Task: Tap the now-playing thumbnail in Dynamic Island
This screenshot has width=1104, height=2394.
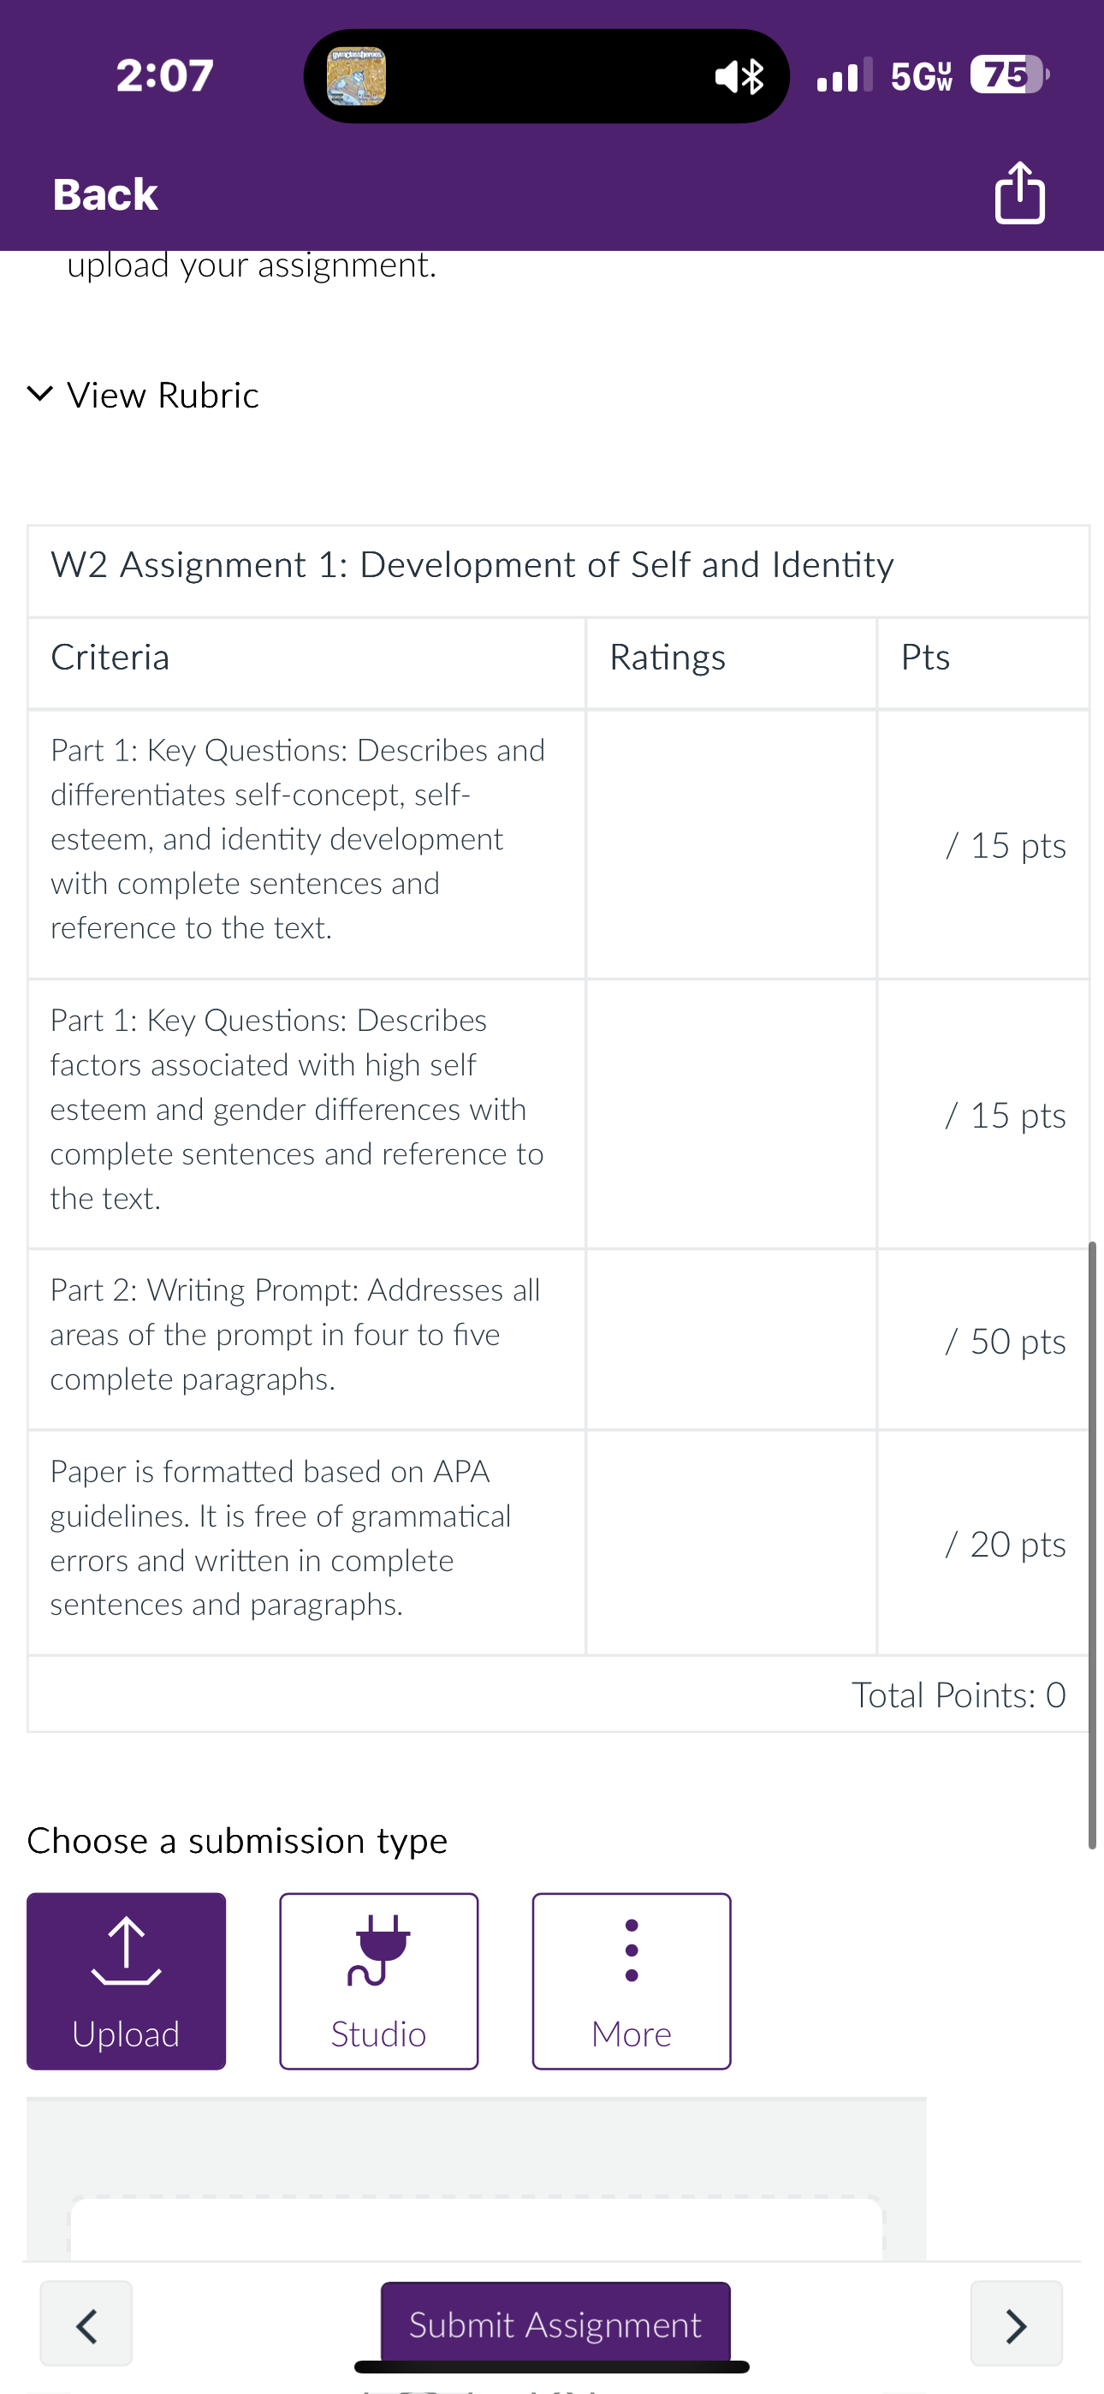Action: point(356,76)
